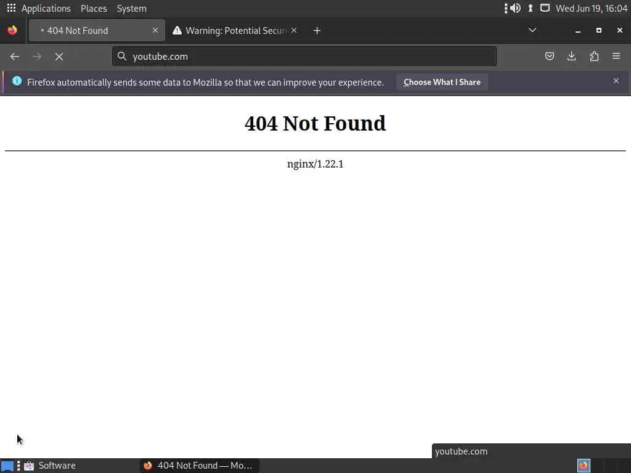Close the Warning: Potential Security tab

(294, 31)
